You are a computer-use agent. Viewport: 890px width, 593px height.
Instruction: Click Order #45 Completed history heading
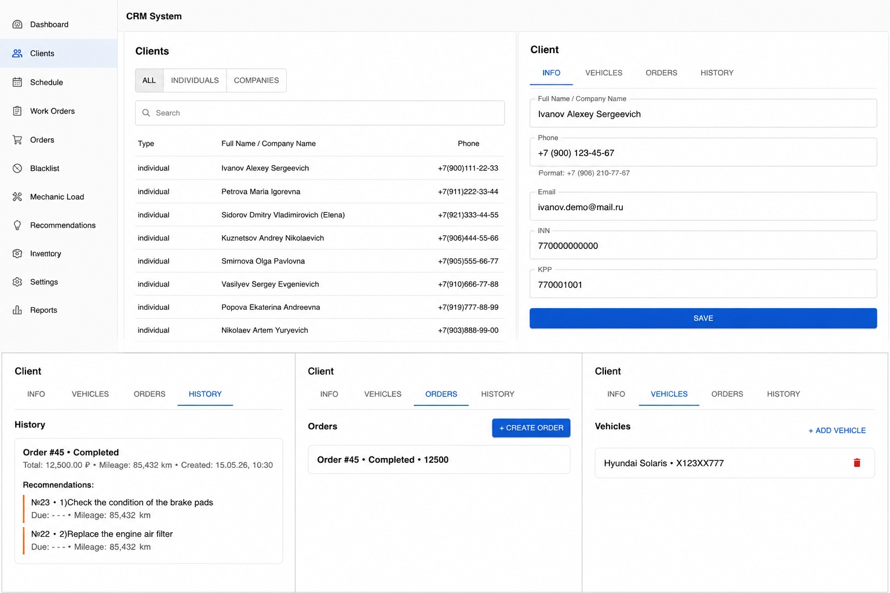coord(71,452)
